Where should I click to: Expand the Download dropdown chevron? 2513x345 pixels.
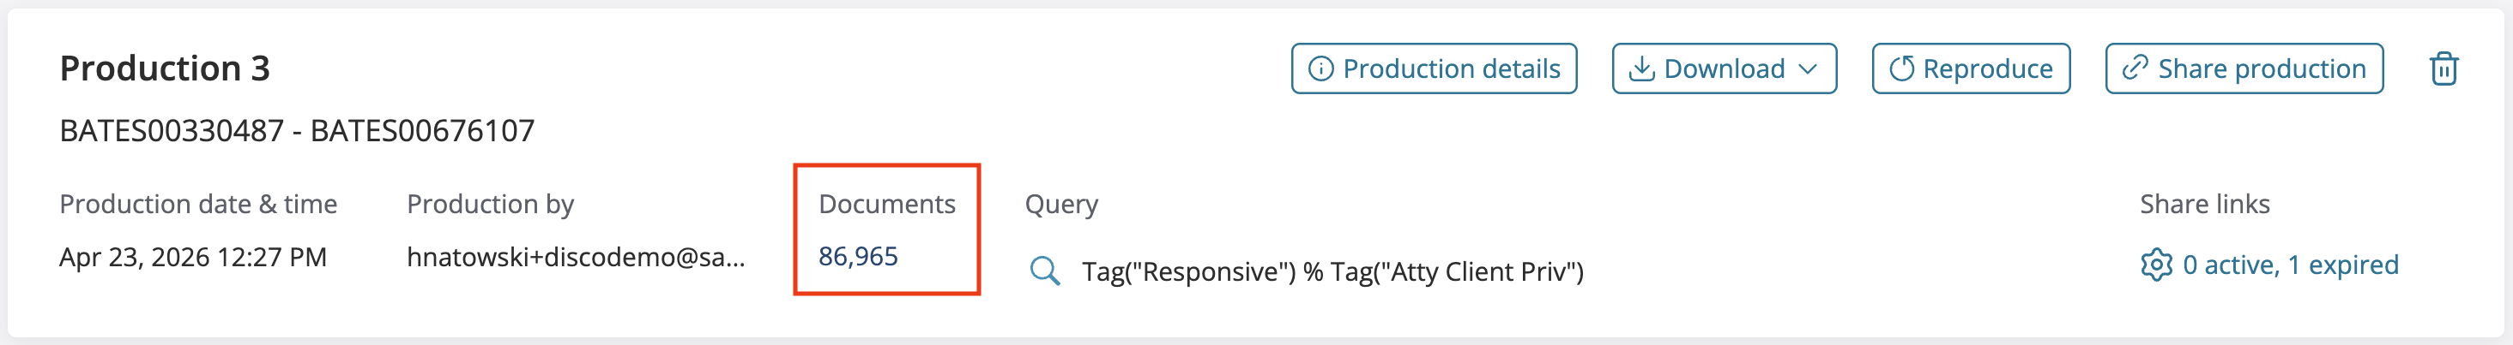[1808, 69]
